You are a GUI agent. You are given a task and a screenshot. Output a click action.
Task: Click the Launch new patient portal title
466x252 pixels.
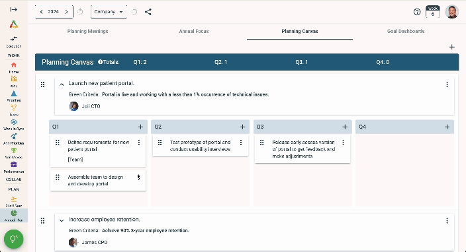101,83
